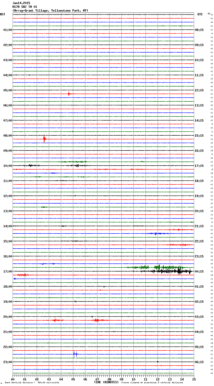Click the 21:15 UTC time label
This screenshot has width=214, height=386.
[199, 226]
